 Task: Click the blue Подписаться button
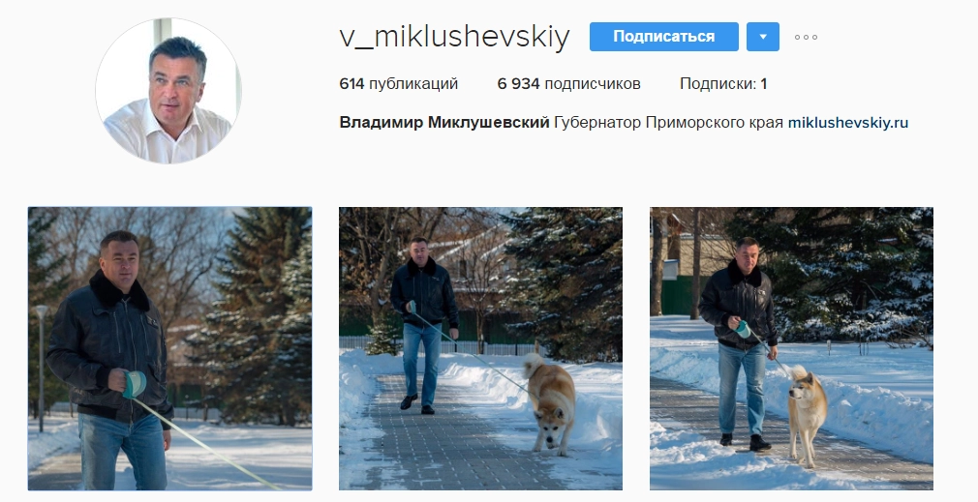(x=663, y=37)
